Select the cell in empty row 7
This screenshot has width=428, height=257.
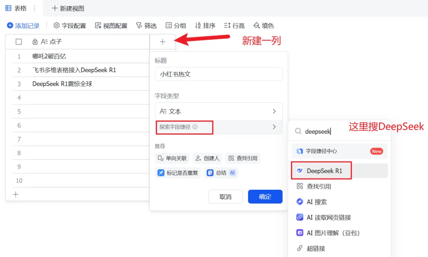tap(90, 139)
